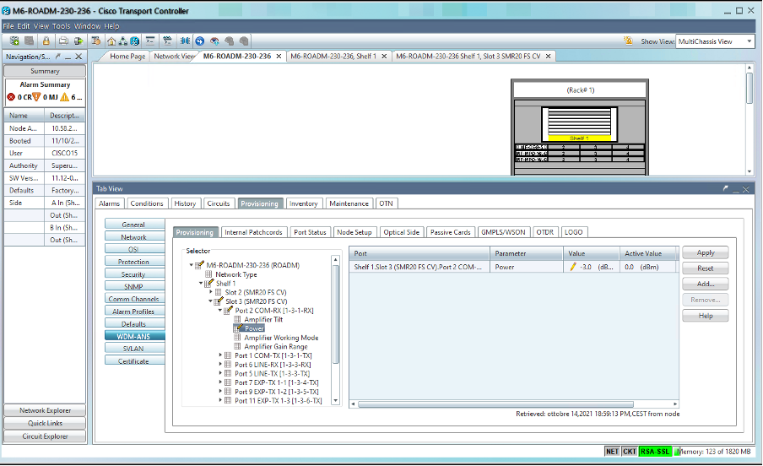The width and height of the screenshot is (763, 466).
Task: Click the minor alarm warning triangle icon
Action: pyautogui.click(x=64, y=97)
